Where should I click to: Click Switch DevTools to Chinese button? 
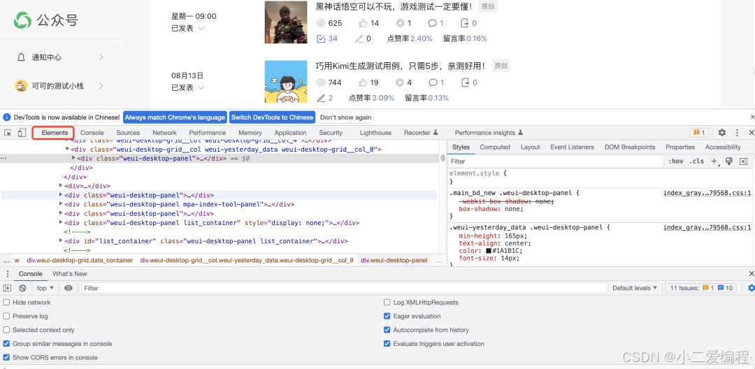click(272, 117)
